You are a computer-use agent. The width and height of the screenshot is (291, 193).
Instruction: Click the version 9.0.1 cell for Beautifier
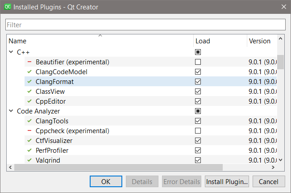click(262, 62)
